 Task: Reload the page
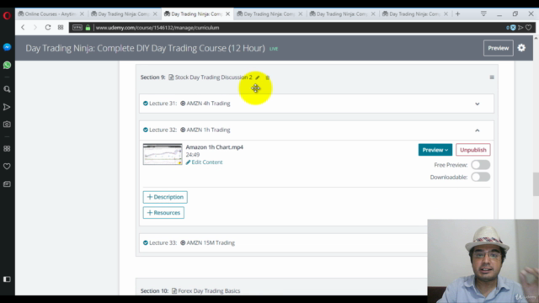48,28
